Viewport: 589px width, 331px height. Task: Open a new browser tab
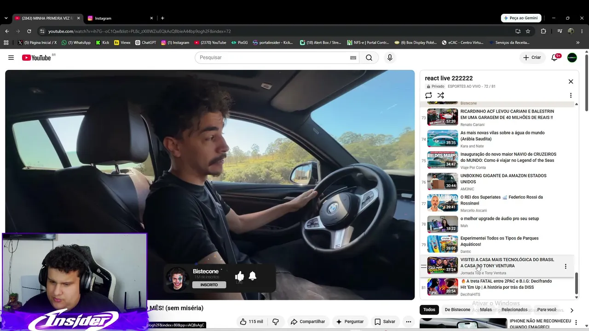[x=162, y=18]
